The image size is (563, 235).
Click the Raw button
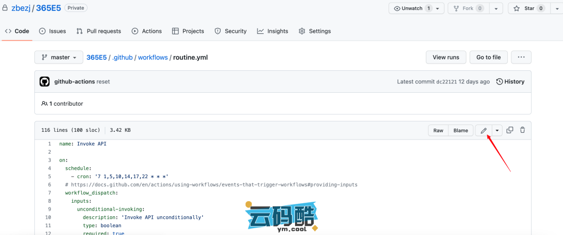pos(438,130)
